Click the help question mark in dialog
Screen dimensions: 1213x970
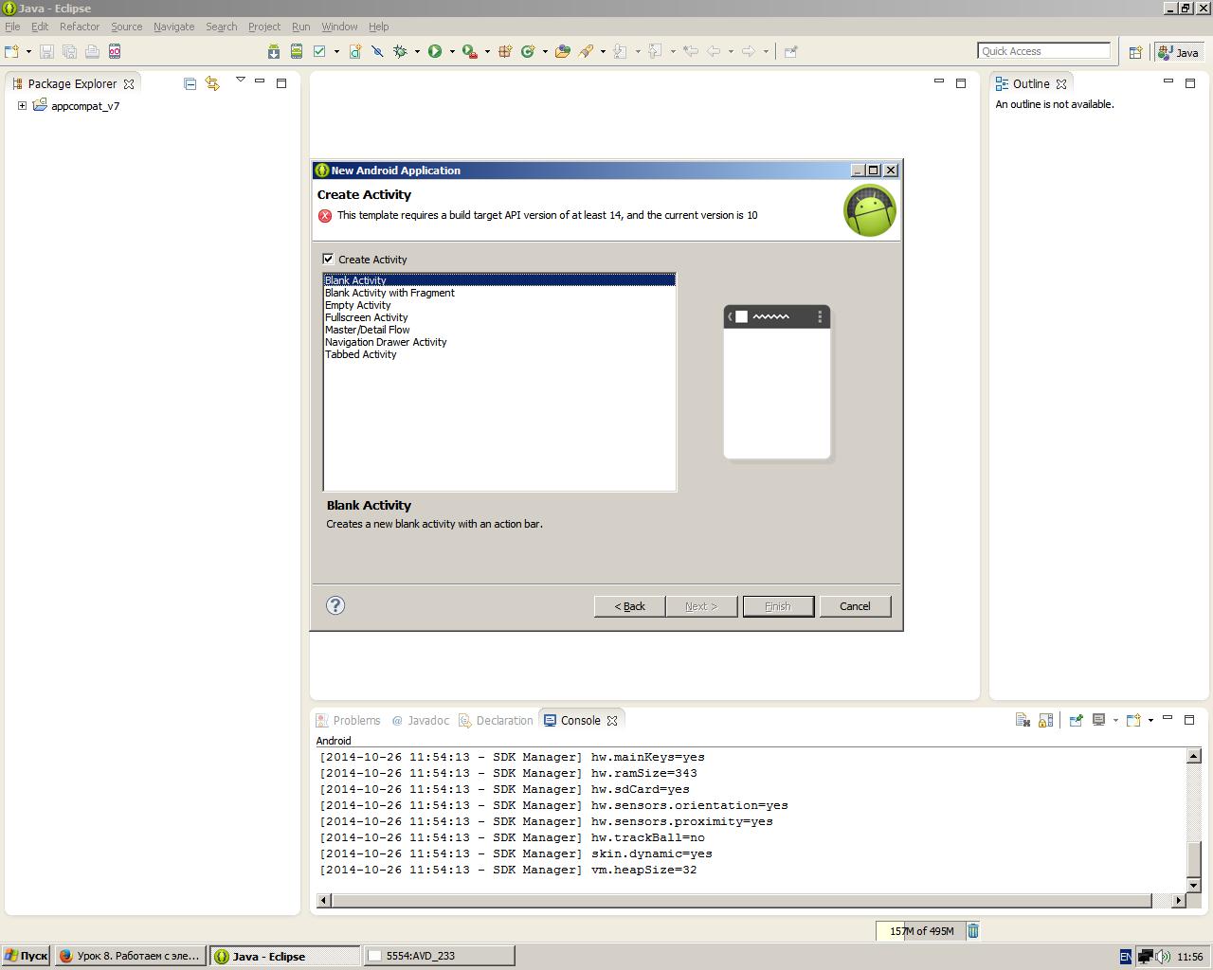pos(335,605)
